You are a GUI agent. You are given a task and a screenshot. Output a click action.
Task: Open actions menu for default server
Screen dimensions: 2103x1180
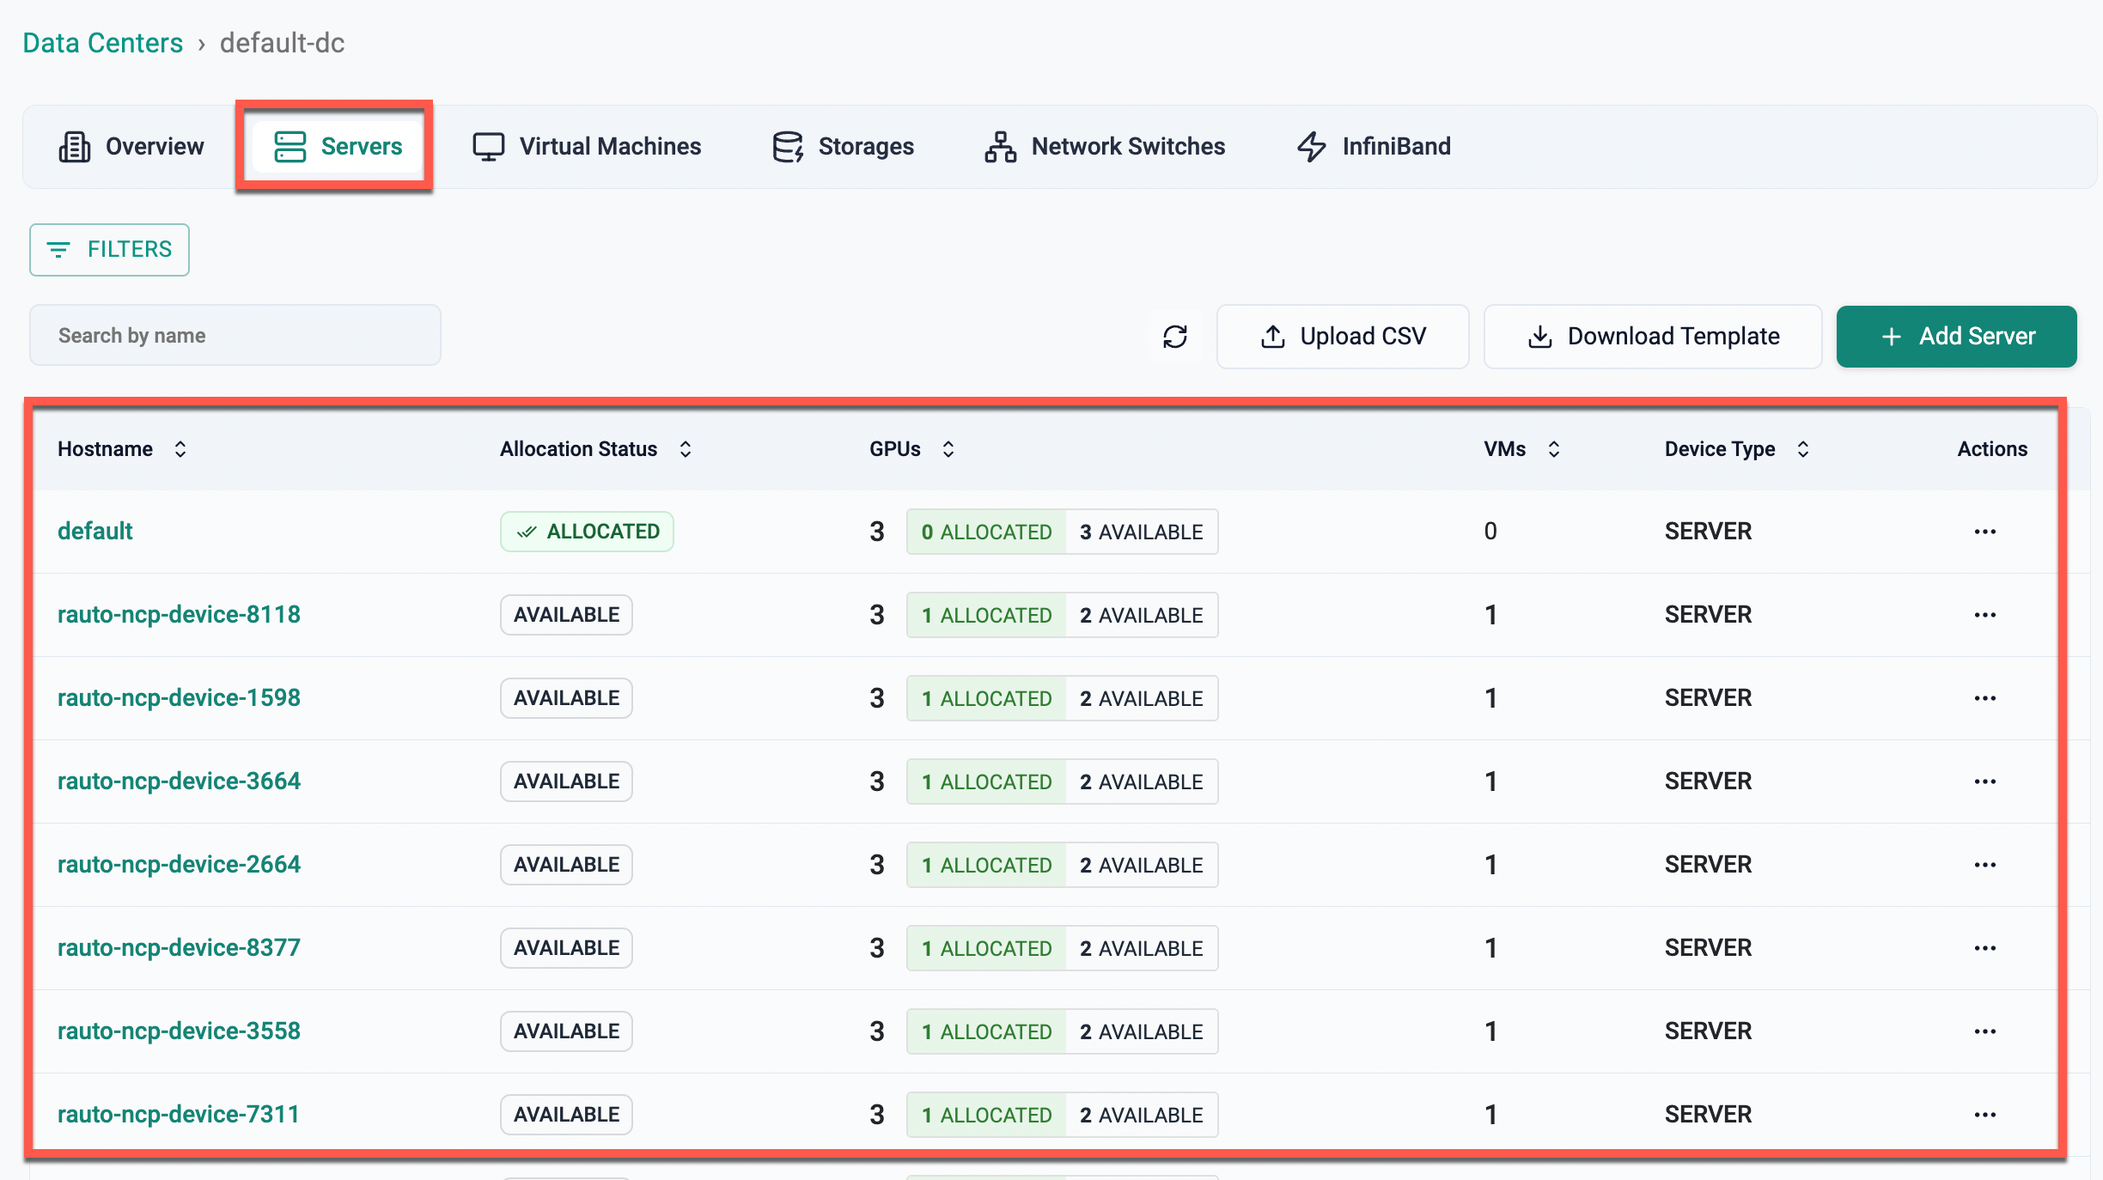1984,532
